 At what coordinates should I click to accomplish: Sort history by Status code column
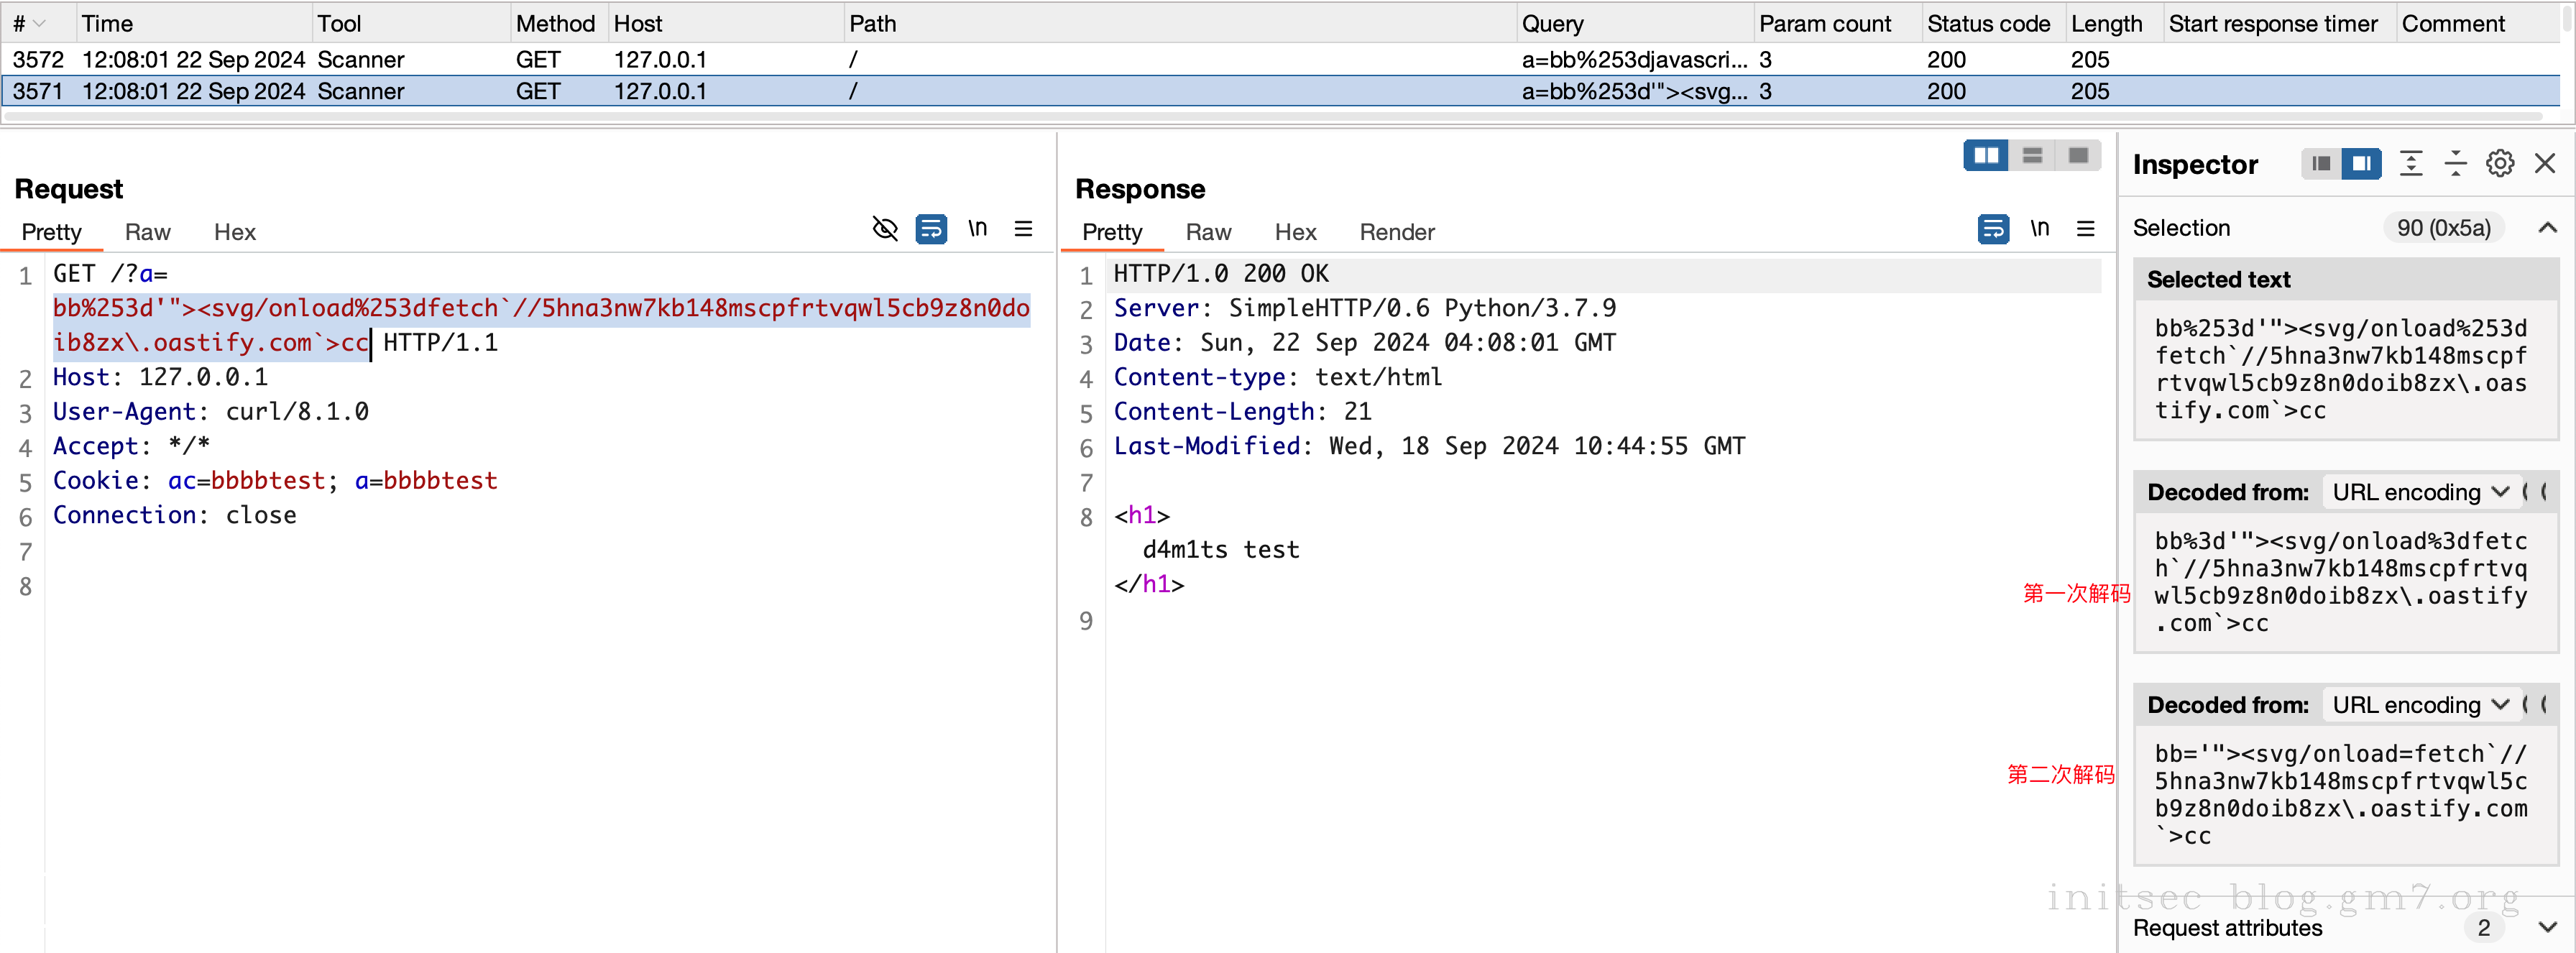tap(1987, 23)
